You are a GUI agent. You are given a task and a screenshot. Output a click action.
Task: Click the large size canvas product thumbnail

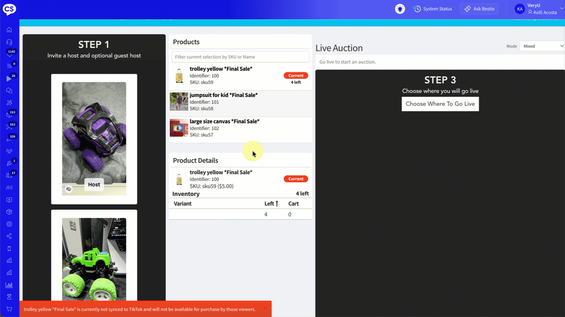tap(179, 128)
